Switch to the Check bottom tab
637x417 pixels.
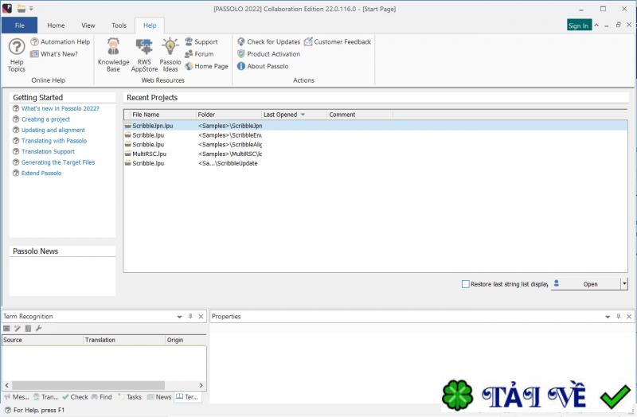coord(75,397)
